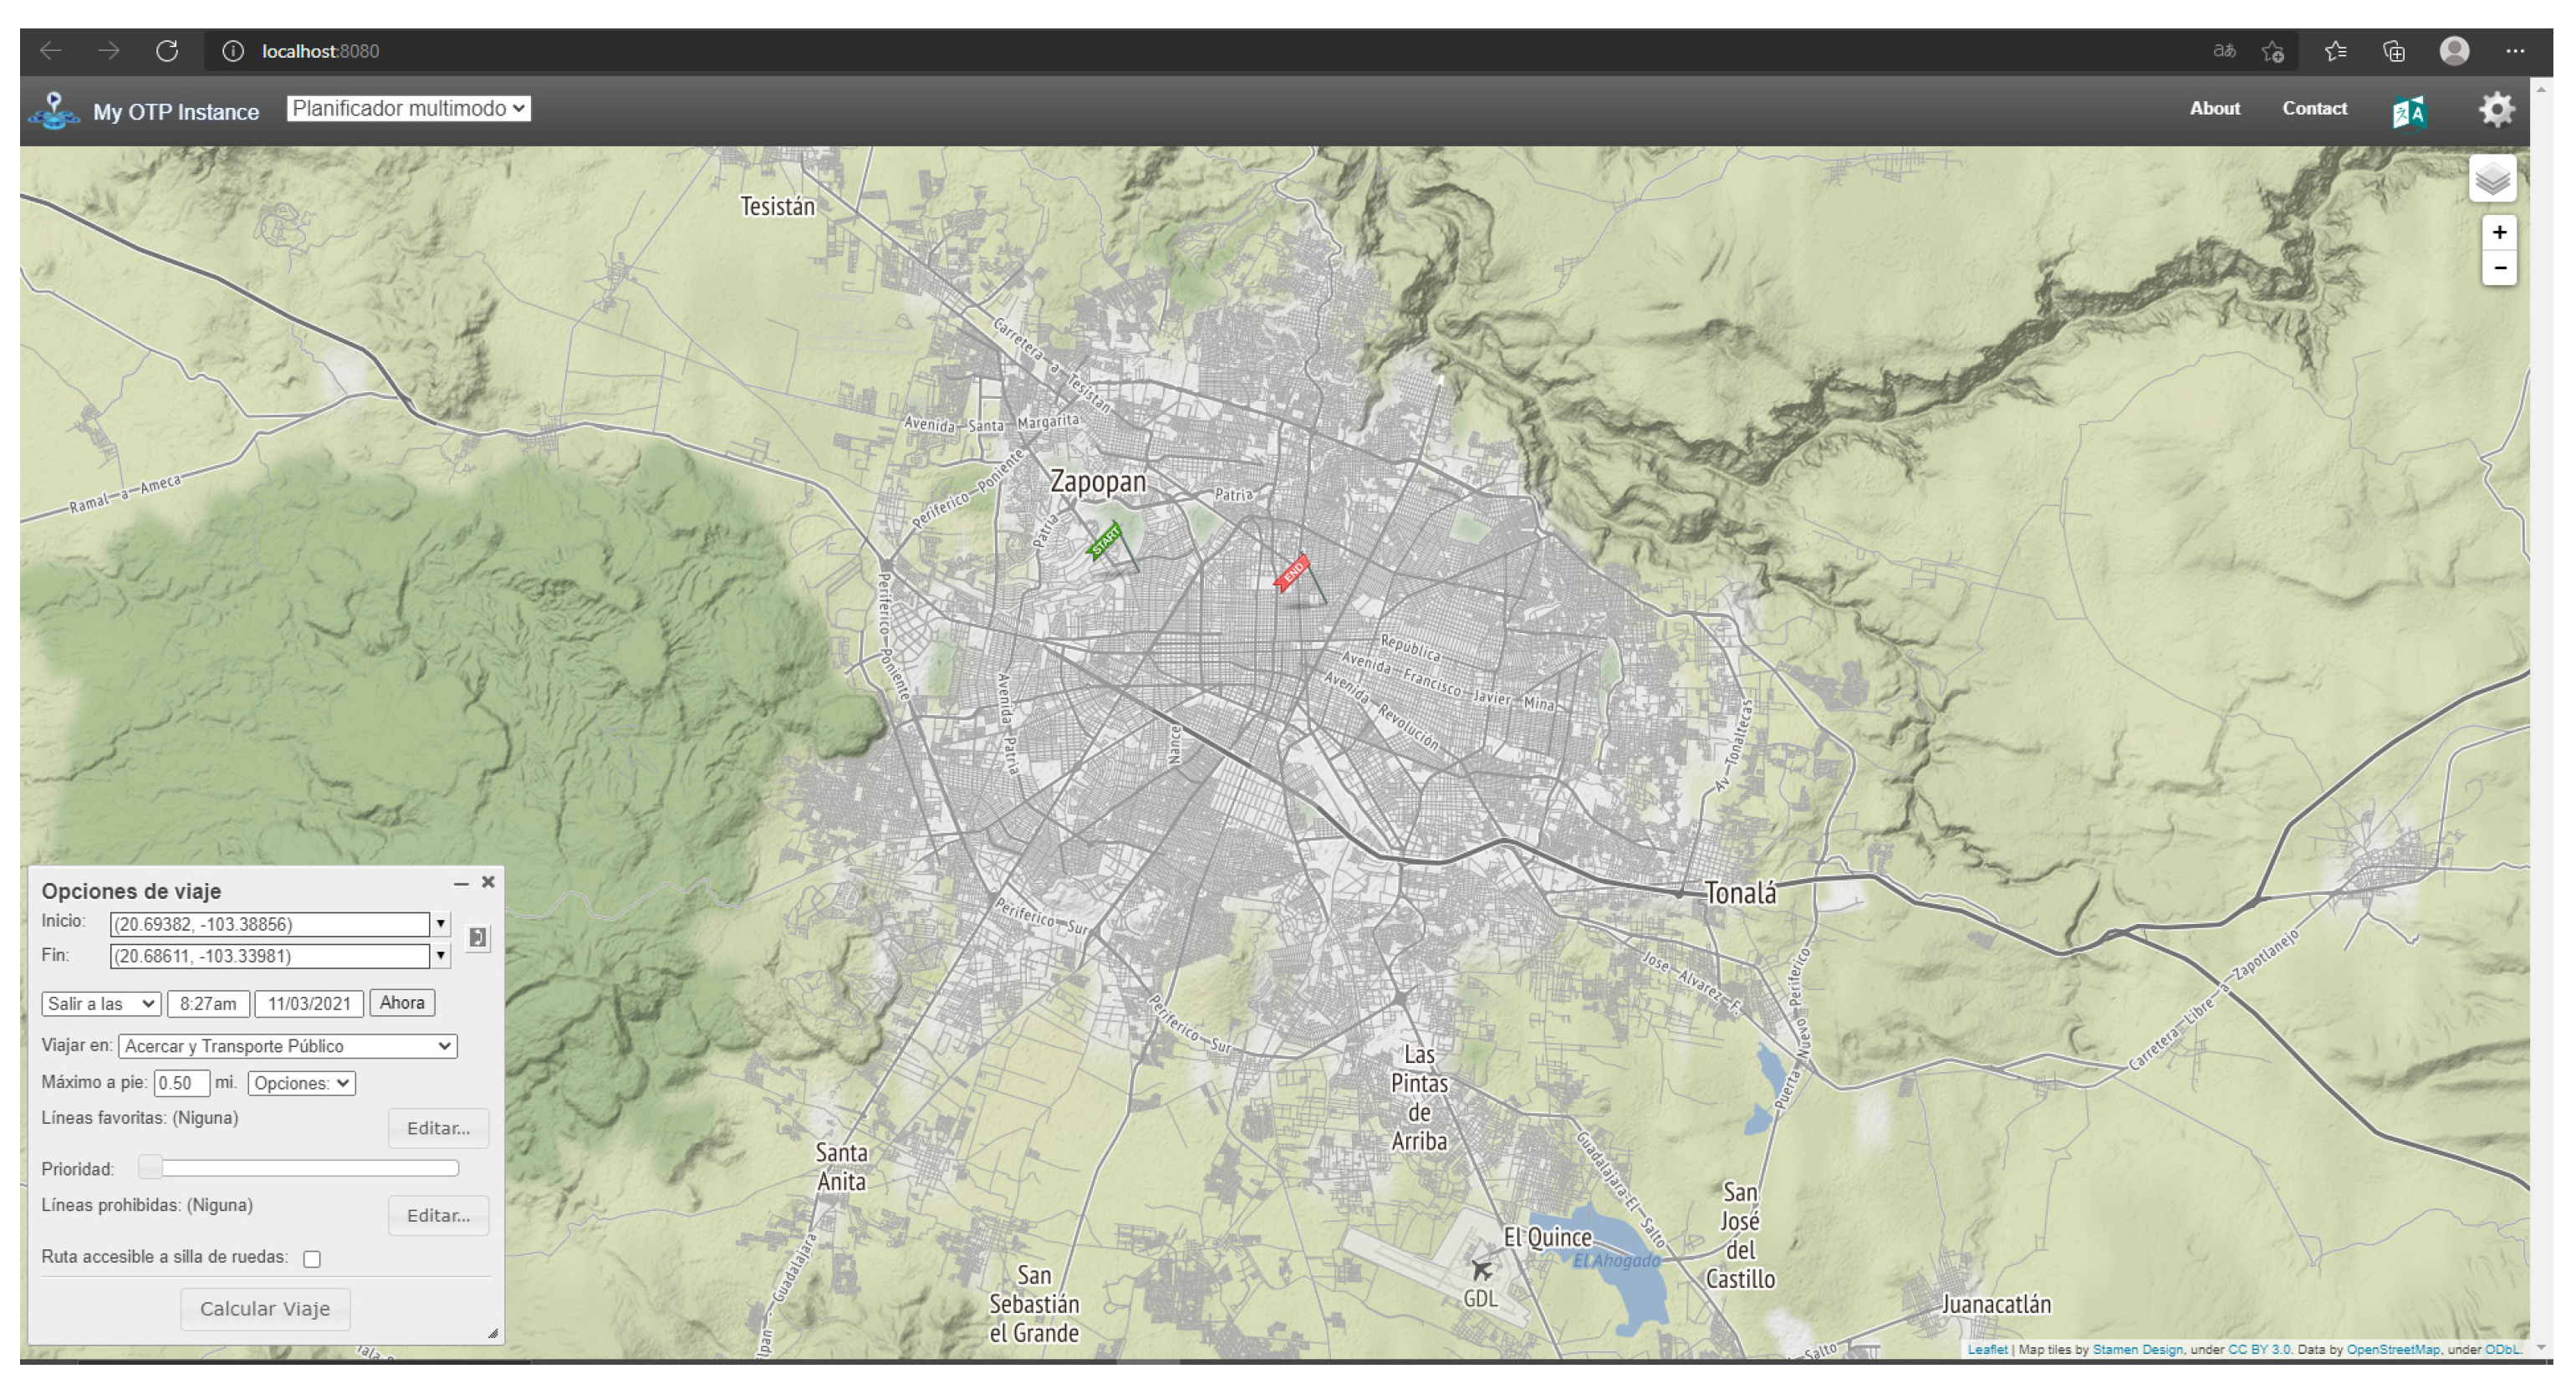This screenshot has height=1384, width=2576.
Task: Zoom out using the minus control
Action: pyautogui.click(x=2498, y=268)
